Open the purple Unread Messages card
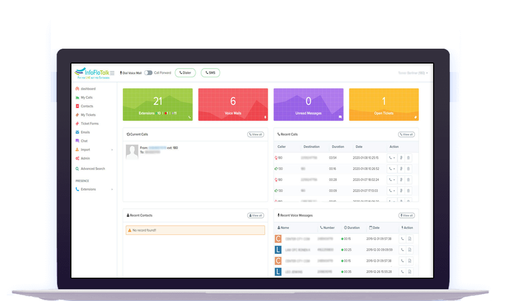This screenshot has height=301, width=513. pyautogui.click(x=308, y=104)
